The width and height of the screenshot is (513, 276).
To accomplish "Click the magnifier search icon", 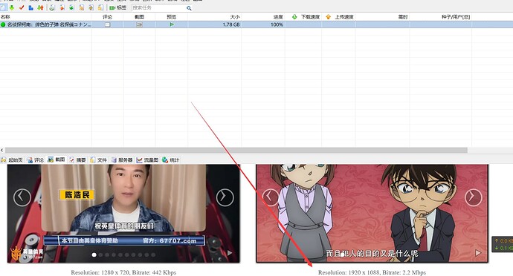I will pos(189,8).
